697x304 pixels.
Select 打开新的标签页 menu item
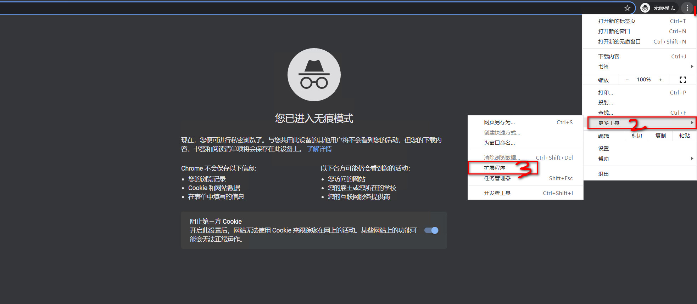(x=617, y=21)
